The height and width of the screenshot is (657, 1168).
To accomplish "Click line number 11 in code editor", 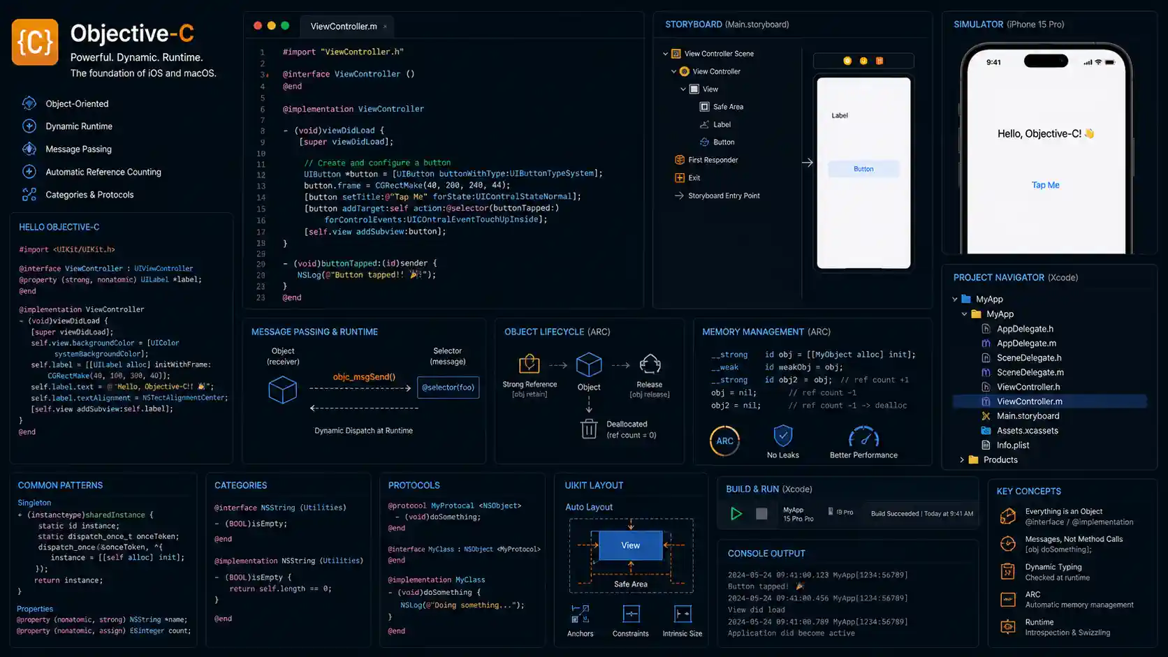I will (261, 165).
